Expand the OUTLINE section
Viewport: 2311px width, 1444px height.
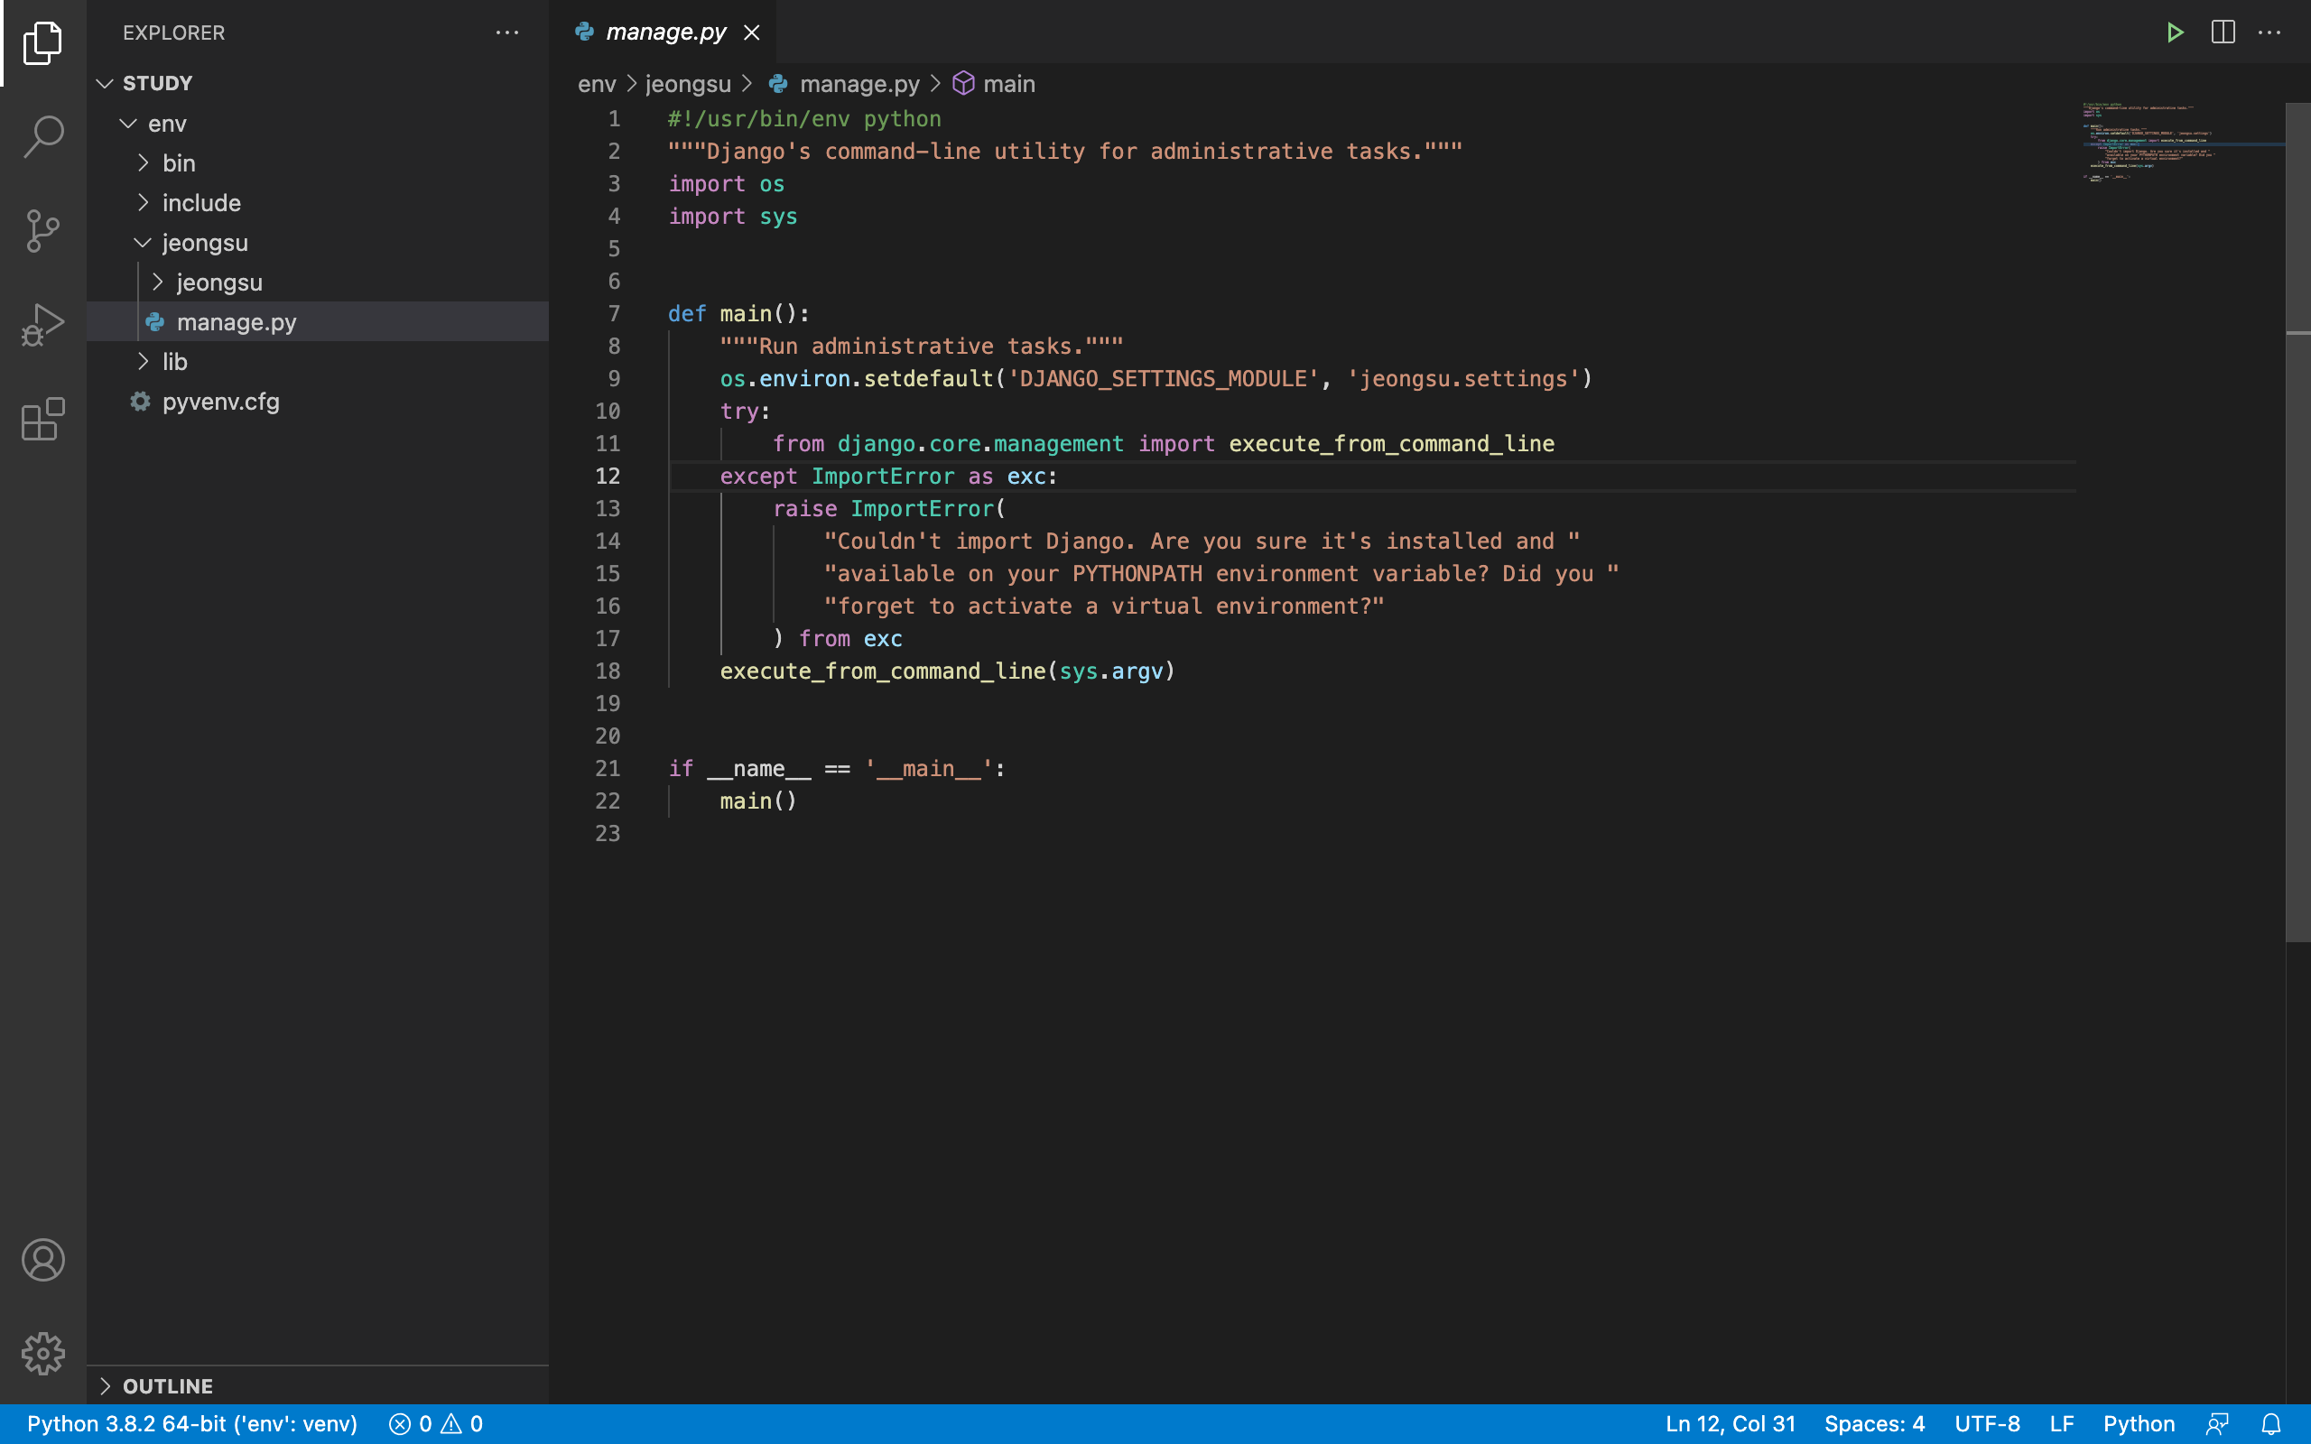[x=167, y=1385]
